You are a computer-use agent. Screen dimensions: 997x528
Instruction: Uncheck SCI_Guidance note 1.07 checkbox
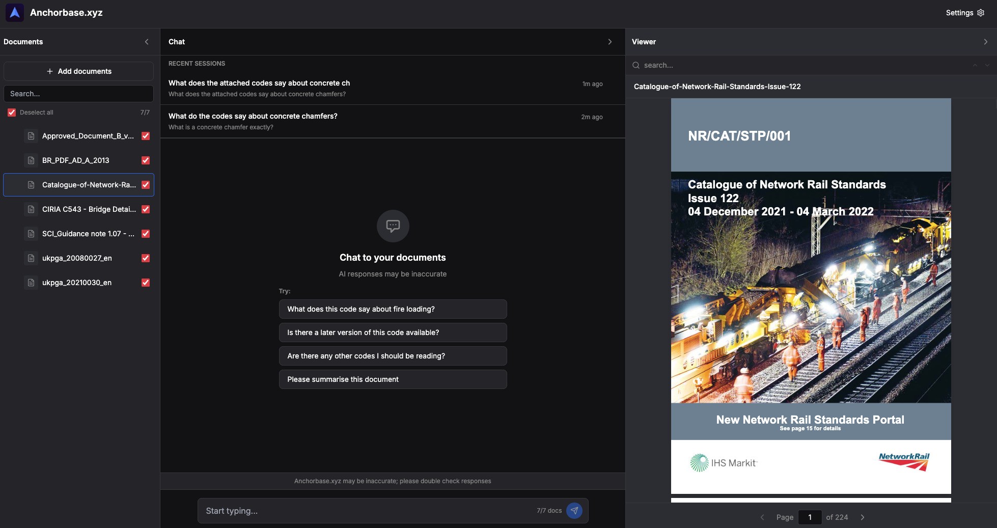click(x=146, y=234)
